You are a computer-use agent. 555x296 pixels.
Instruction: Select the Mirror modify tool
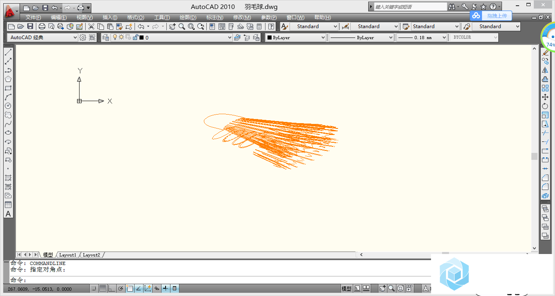coord(545,70)
